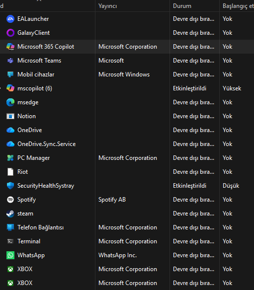The width and height of the screenshot is (254, 290).
Task: Click Etkinleştirildi status in mscopilot row
Action: [189, 88]
